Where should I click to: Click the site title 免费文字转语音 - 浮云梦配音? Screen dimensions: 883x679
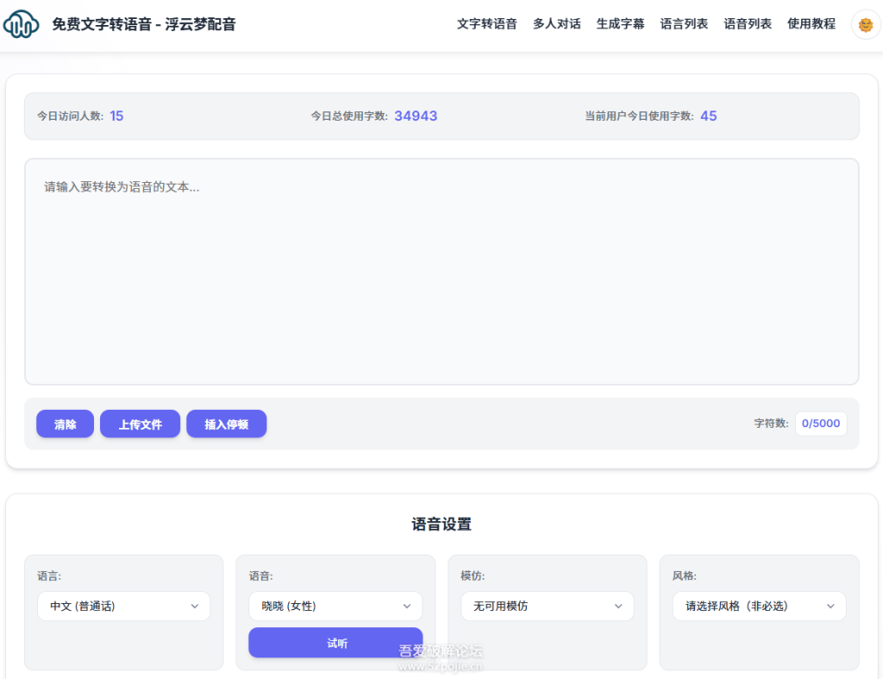[x=144, y=24]
